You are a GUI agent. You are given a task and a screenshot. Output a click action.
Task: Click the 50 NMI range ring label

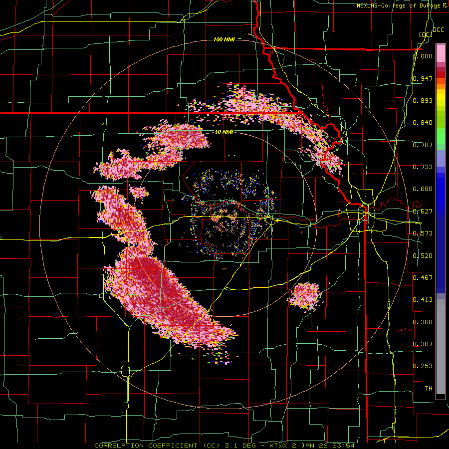point(224,132)
